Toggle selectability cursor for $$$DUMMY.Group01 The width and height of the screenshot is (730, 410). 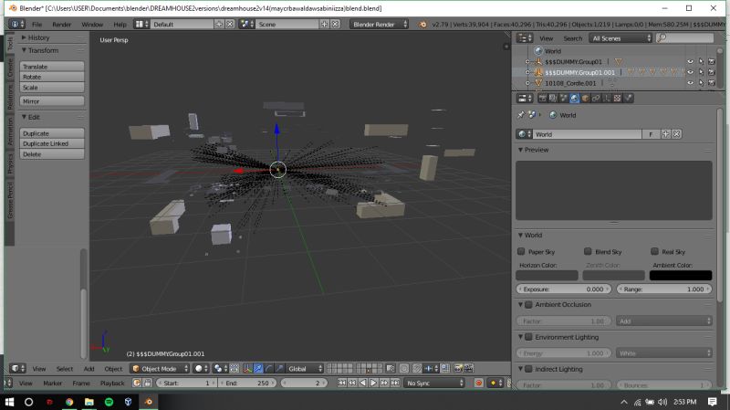pos(701,61)
